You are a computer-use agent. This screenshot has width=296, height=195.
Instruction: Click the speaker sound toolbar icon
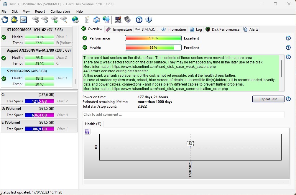(127, 20)
